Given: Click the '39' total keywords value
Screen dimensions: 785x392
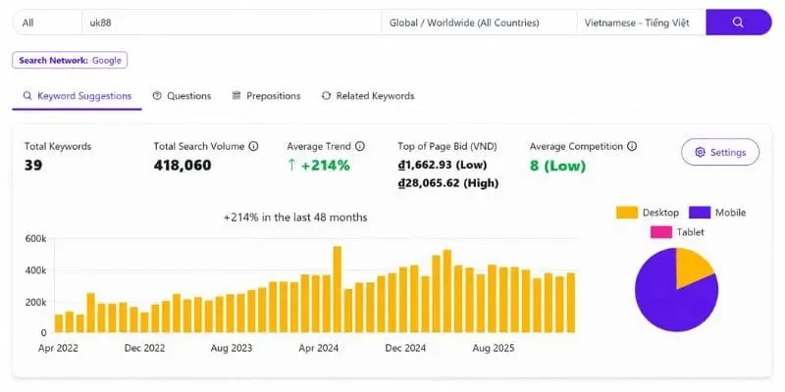Looking at the screenshot, I should [x=33, y=165].
